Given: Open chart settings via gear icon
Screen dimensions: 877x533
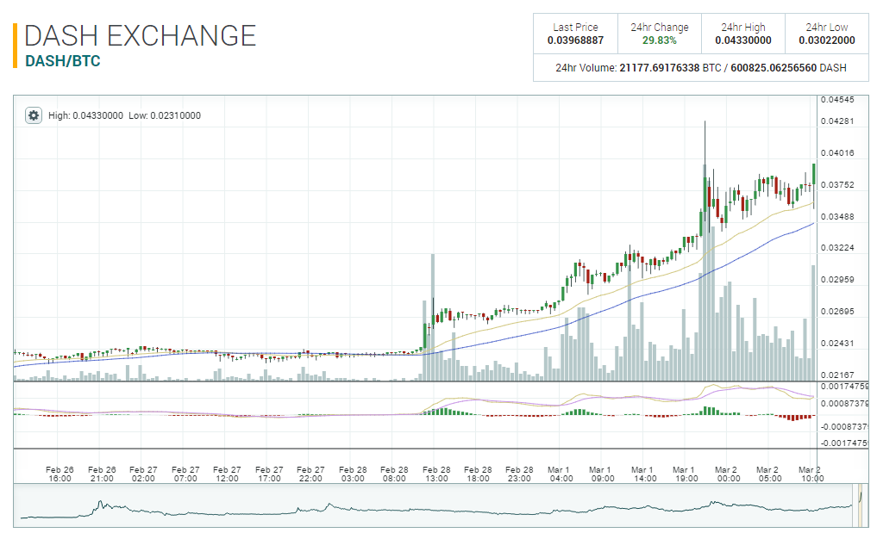Looking at the screenshot, I should tap(34, 115).
